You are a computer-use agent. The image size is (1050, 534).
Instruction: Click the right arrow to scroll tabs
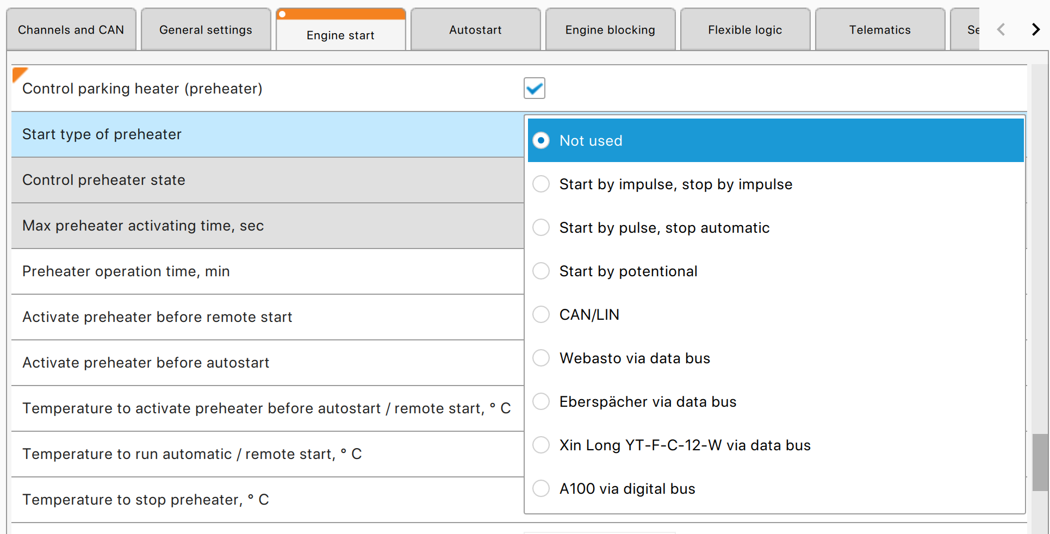1036,29
